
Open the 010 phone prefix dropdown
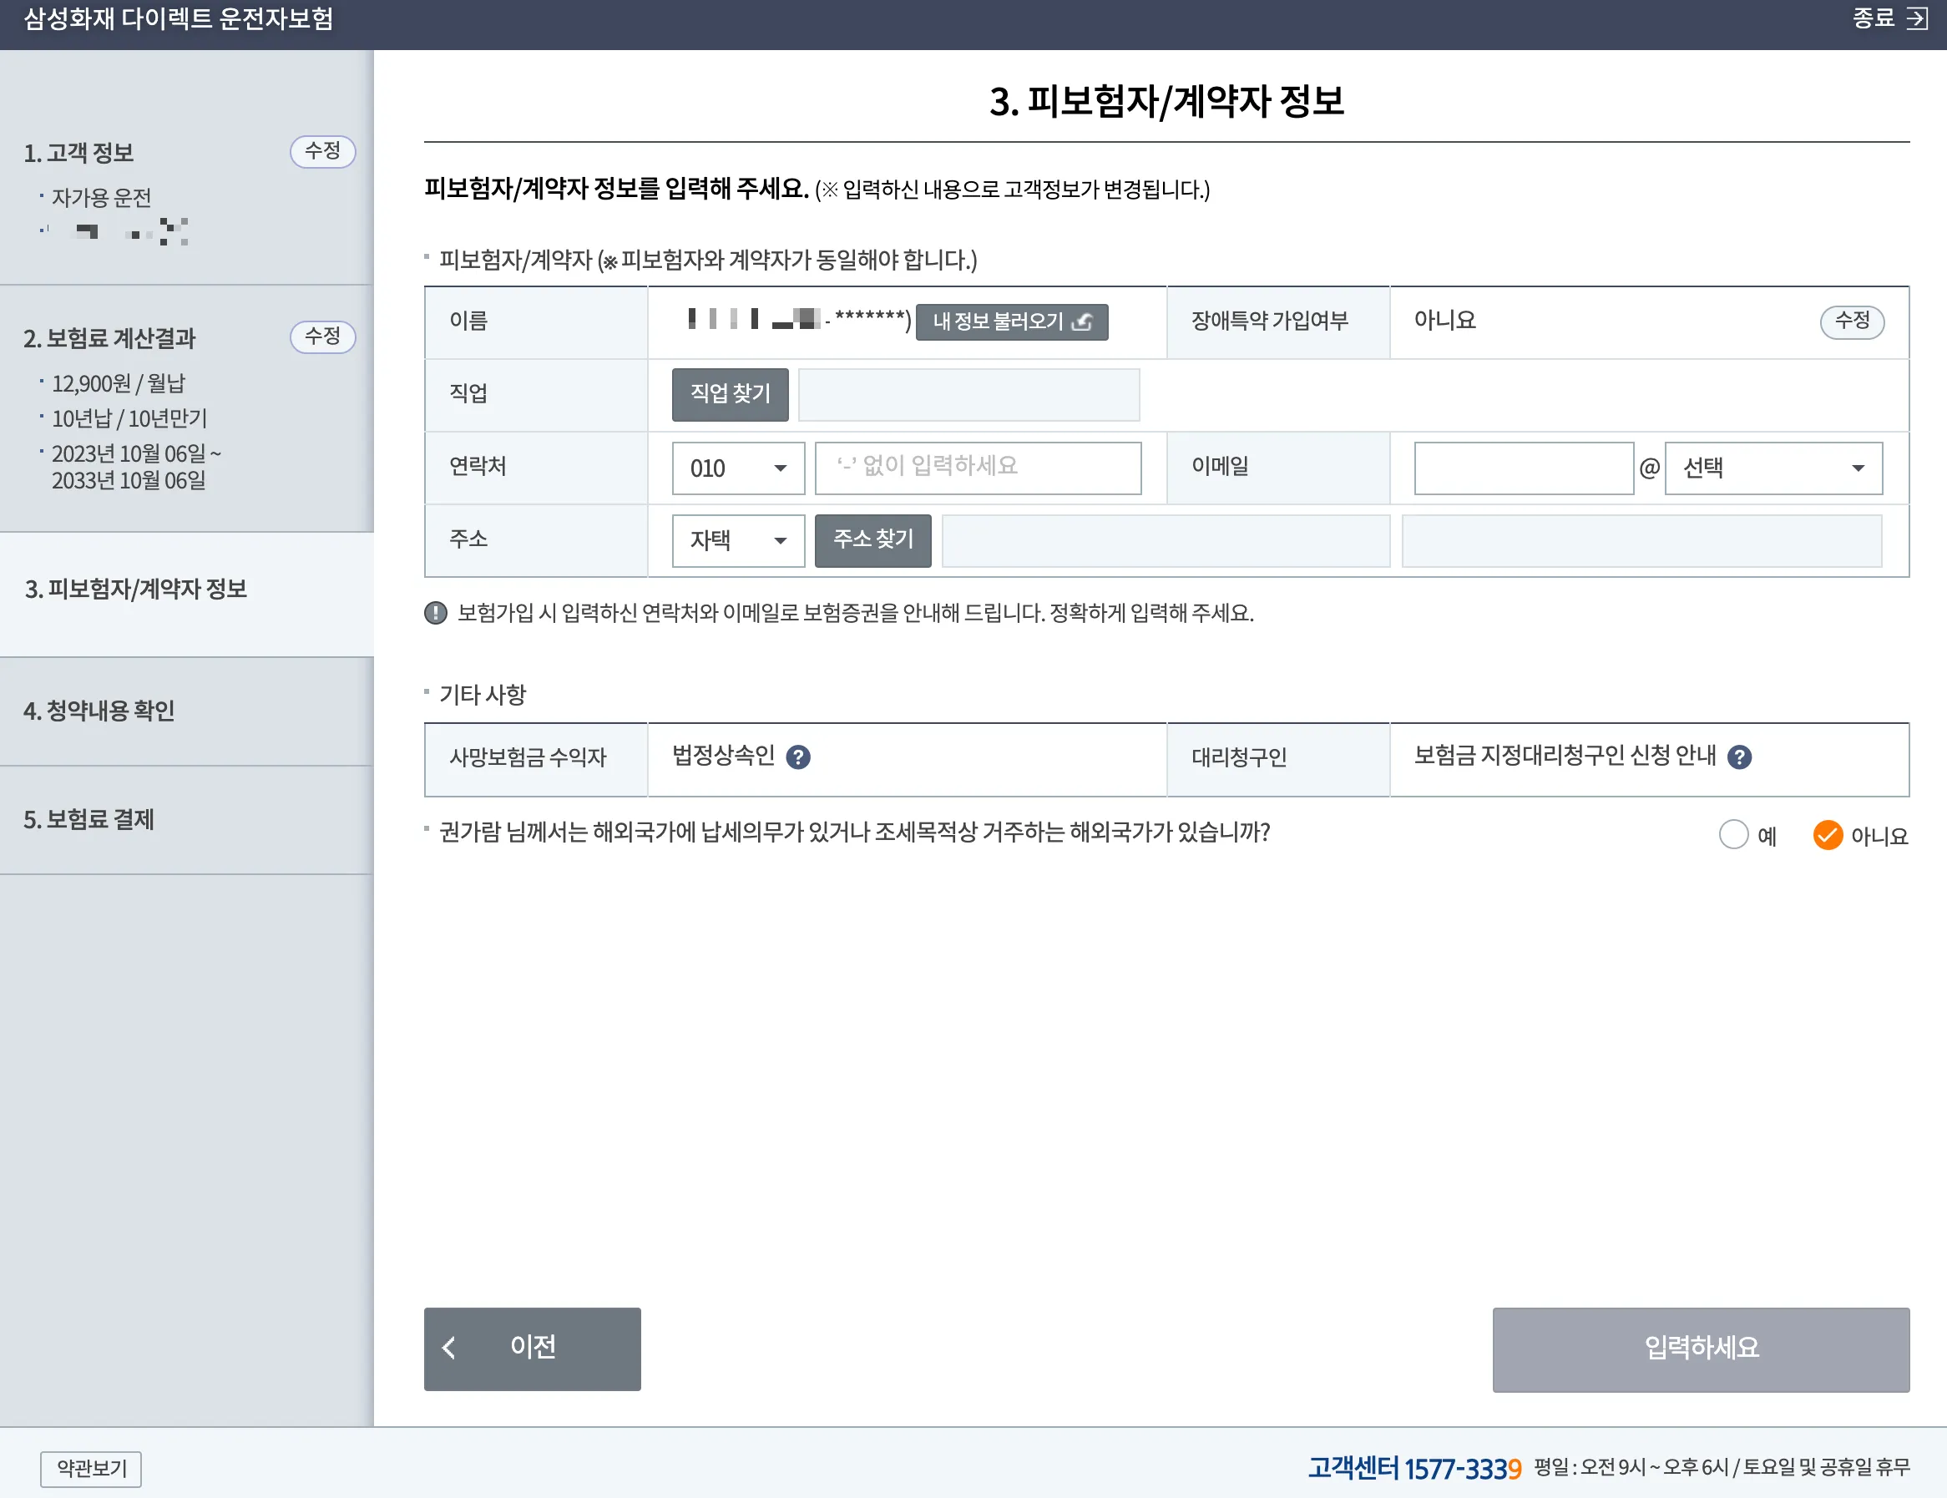tap(737, 468)
